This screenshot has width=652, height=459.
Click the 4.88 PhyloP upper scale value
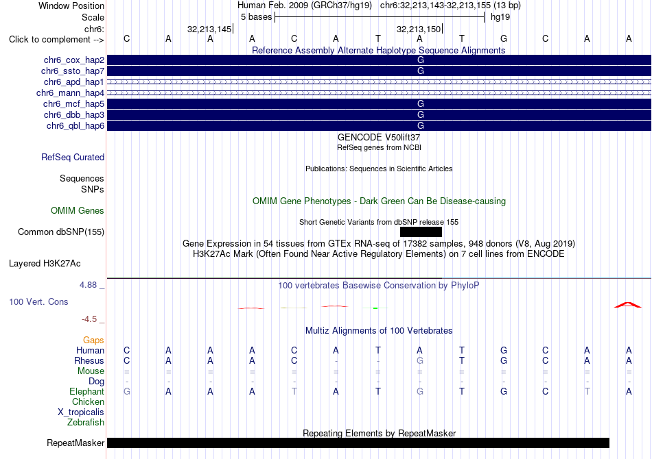pyautogui.click(x=88, y=285)
